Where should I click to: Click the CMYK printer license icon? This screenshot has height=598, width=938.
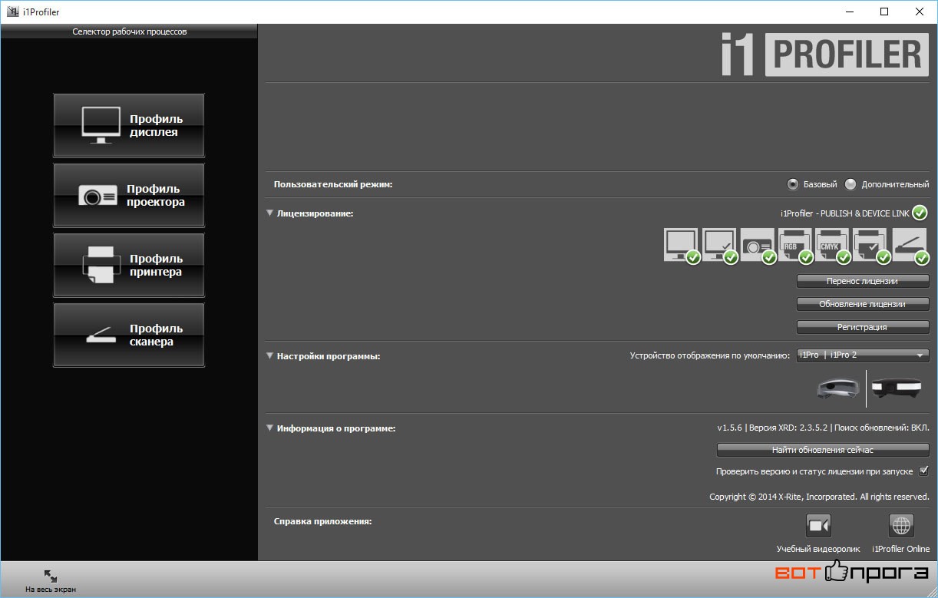point(833,246)
